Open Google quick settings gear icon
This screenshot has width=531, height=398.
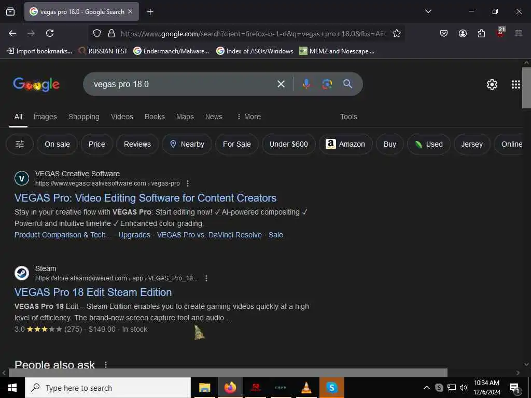click(x=492, y=84)
